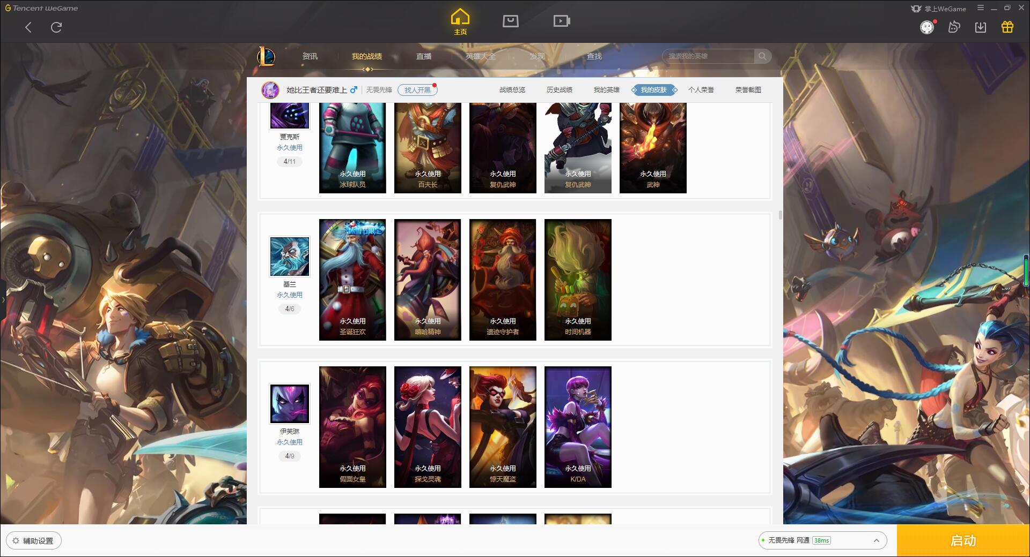Viewport: 1030px width, 557px height.
Task: Open the 遗迹守护者 skin card
Action: [x=503, y=280]
